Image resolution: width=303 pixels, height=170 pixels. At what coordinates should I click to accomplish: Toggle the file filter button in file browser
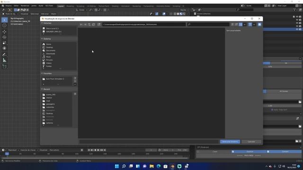250,25
